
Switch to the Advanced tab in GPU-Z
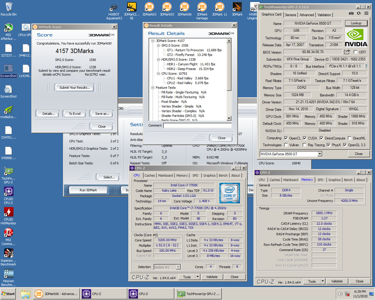click(307, 15)
